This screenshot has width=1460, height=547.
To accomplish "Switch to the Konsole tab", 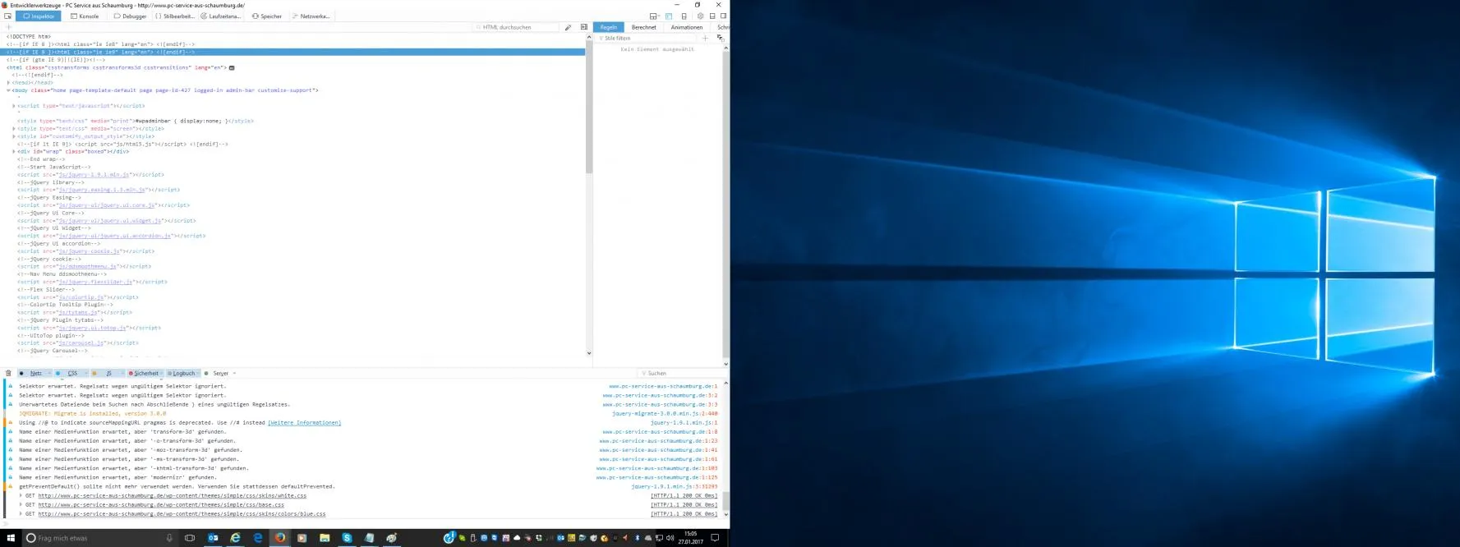I will click(x=85, y=16).
